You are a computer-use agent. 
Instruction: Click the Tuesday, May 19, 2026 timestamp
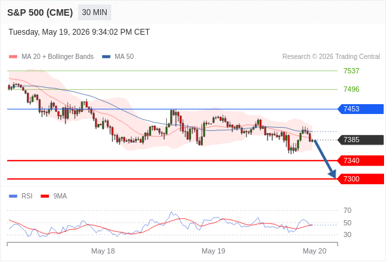click(x=79, y=32)
